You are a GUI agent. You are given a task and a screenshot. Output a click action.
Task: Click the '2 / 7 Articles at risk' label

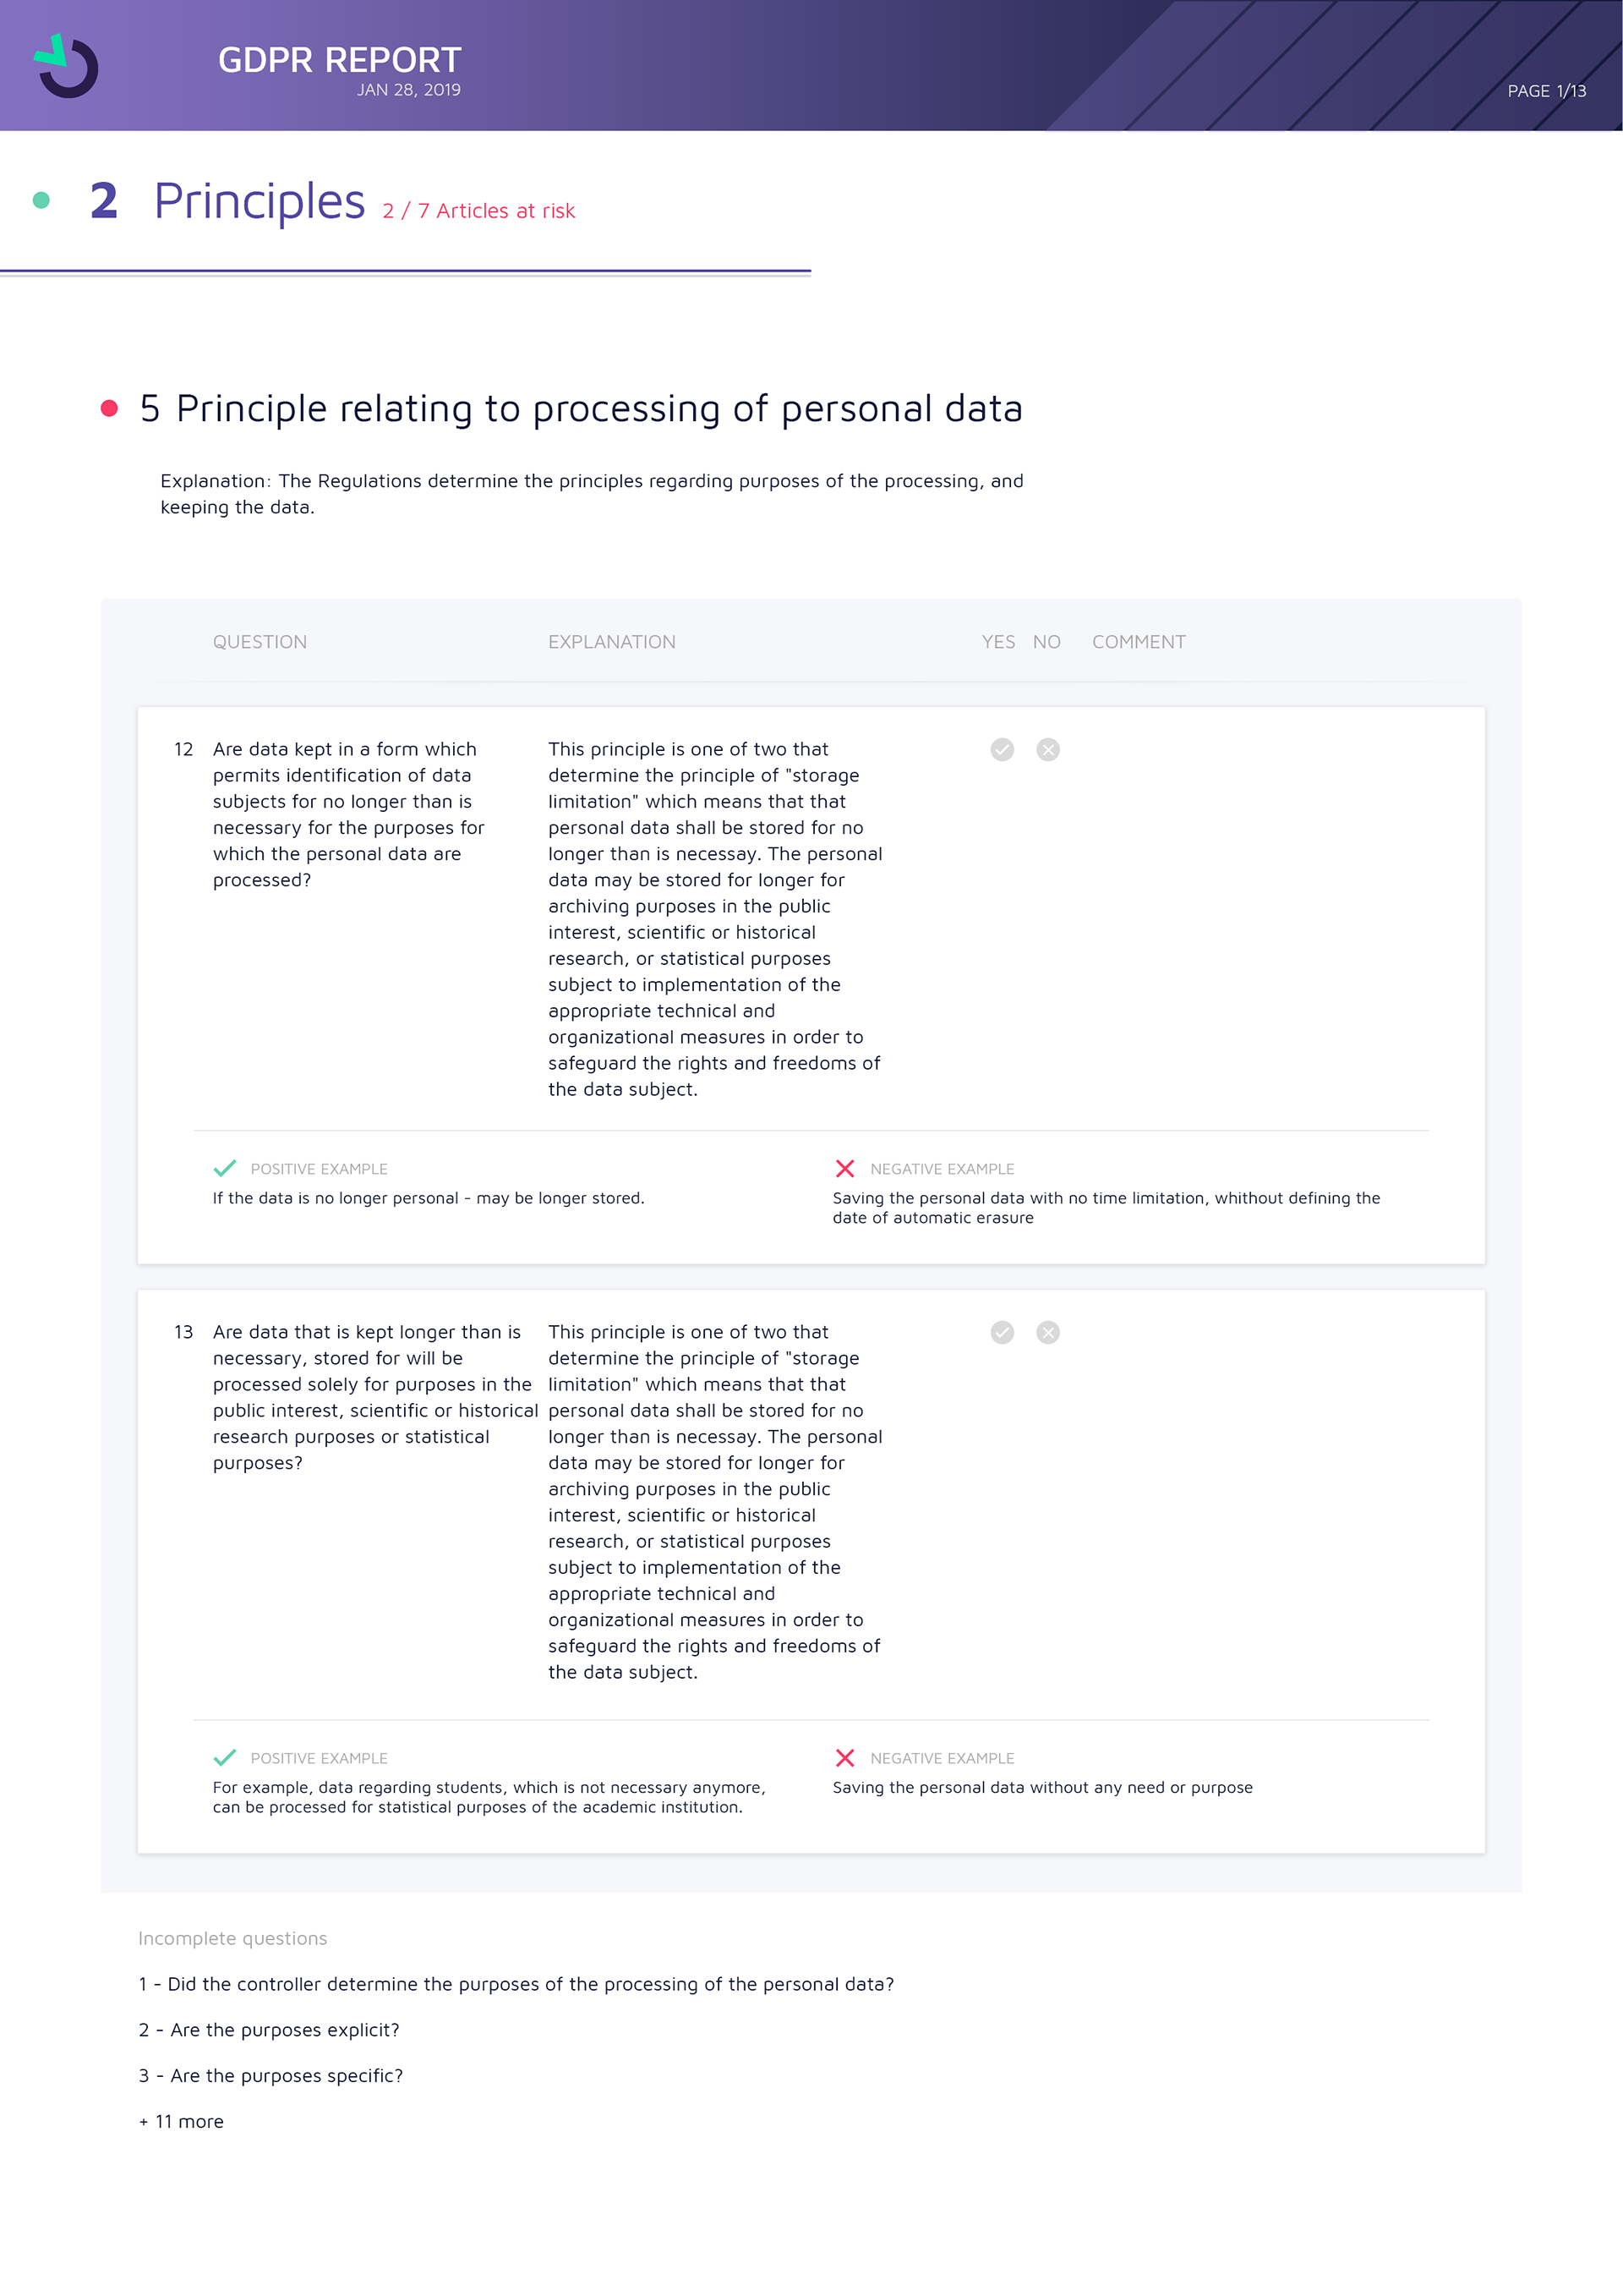(478, 211)
